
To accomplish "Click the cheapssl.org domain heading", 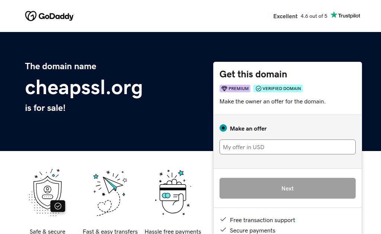I will tap(84, 87).
